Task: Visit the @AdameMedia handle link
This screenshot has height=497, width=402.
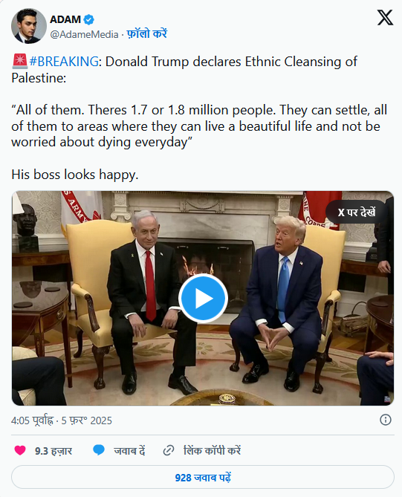Action: point(84,34)
